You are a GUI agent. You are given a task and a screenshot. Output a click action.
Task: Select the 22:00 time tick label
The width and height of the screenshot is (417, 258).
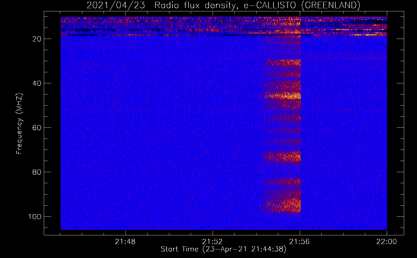click(x=387, y=242)
